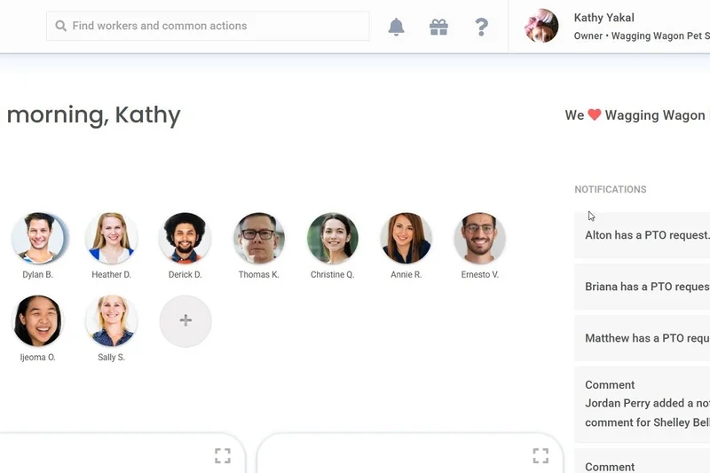
Task: Expand the left dashboard card fullscreen
Action: (223, 455)
